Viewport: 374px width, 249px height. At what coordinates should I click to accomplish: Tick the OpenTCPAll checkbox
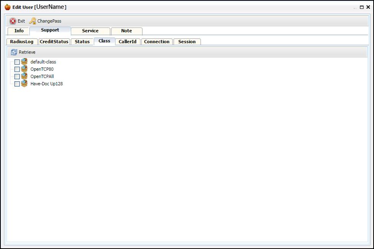pos(17,77)
